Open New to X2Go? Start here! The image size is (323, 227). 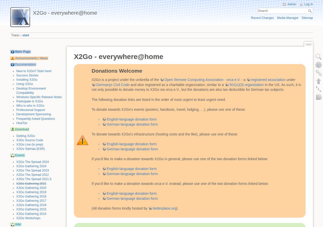click(34, 71)
